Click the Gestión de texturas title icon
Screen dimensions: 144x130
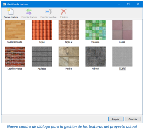click(x=5, y=4)
